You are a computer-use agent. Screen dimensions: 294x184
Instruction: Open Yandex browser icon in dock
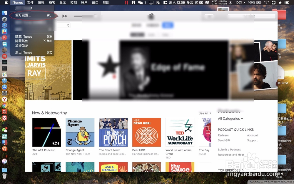(4, 99)
